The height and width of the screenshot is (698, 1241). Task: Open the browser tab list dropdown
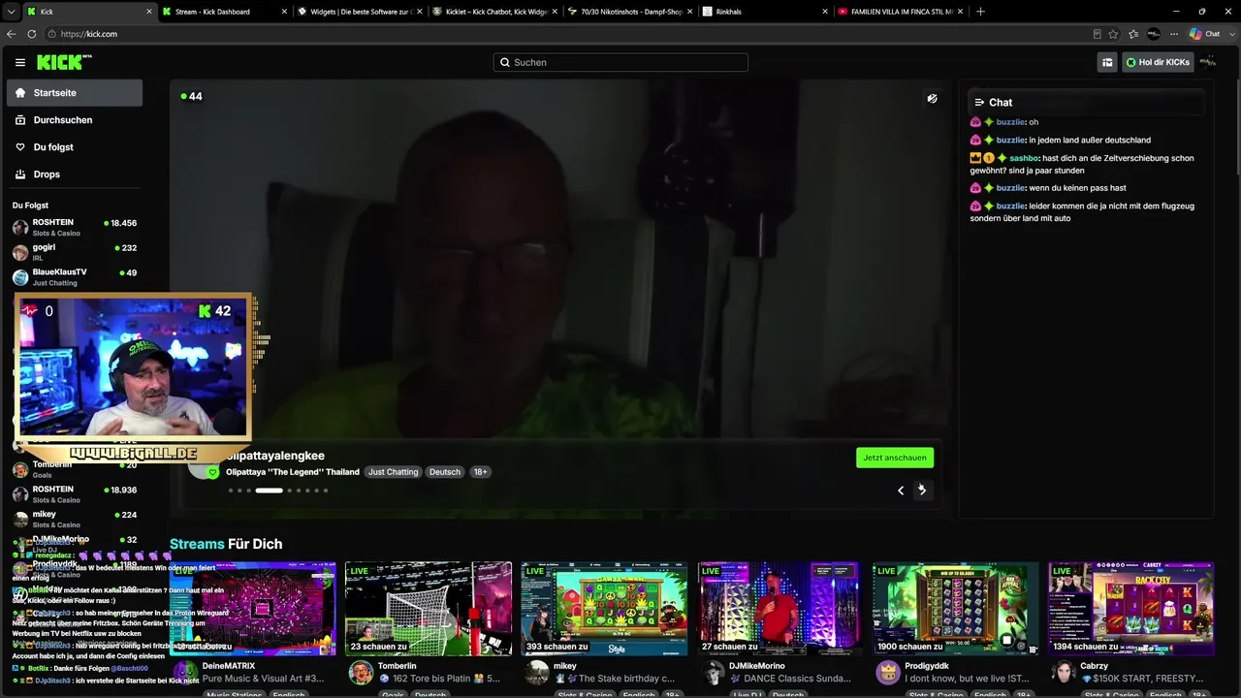point(12,12)
